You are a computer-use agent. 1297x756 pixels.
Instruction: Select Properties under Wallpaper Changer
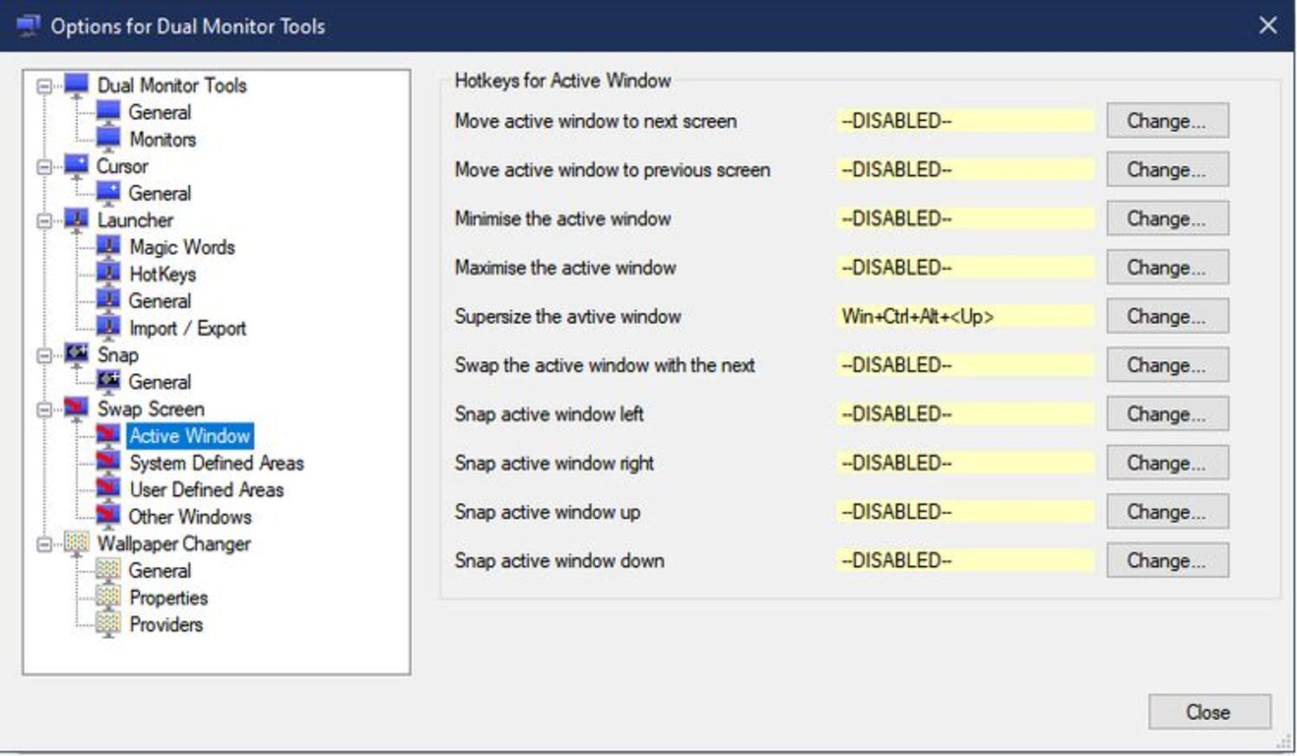169,598
